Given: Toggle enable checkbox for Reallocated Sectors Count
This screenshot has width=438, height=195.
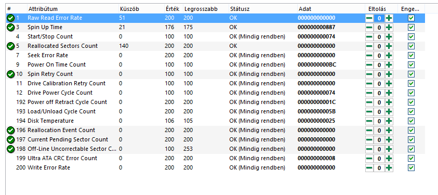Looking at the screenshot, I should [x=411, y=46].
